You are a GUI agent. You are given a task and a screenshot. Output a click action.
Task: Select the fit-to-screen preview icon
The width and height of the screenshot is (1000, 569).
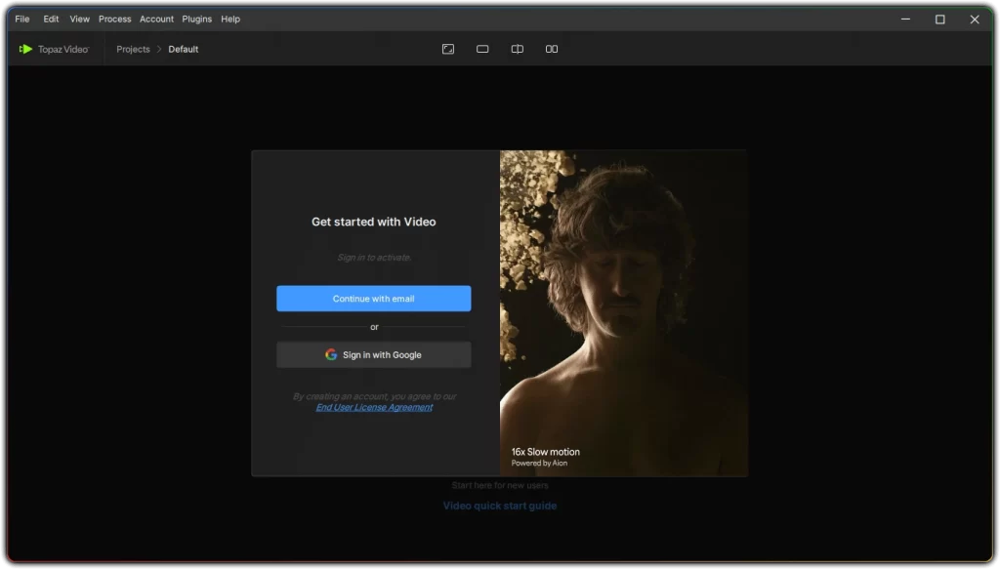click(447, 49)
